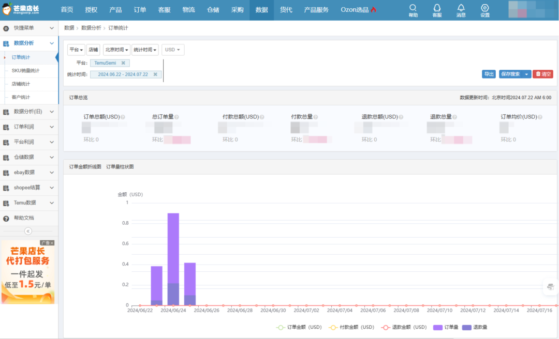Click the 保存搜索 button
Image resolution: width=559 pixels, height=339 pixels.
[x=510, y=74]
